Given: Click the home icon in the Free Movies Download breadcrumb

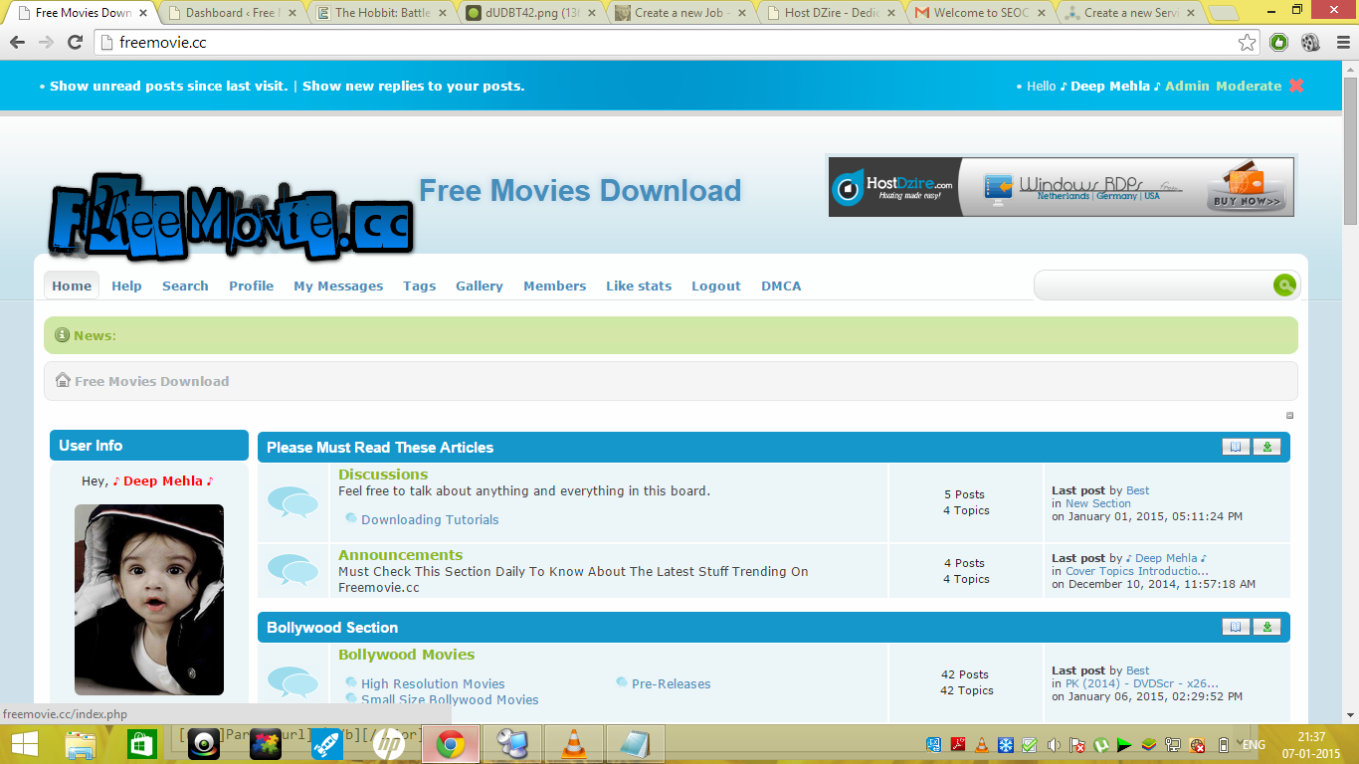Looking at the screenshot, I should [62, 380].
